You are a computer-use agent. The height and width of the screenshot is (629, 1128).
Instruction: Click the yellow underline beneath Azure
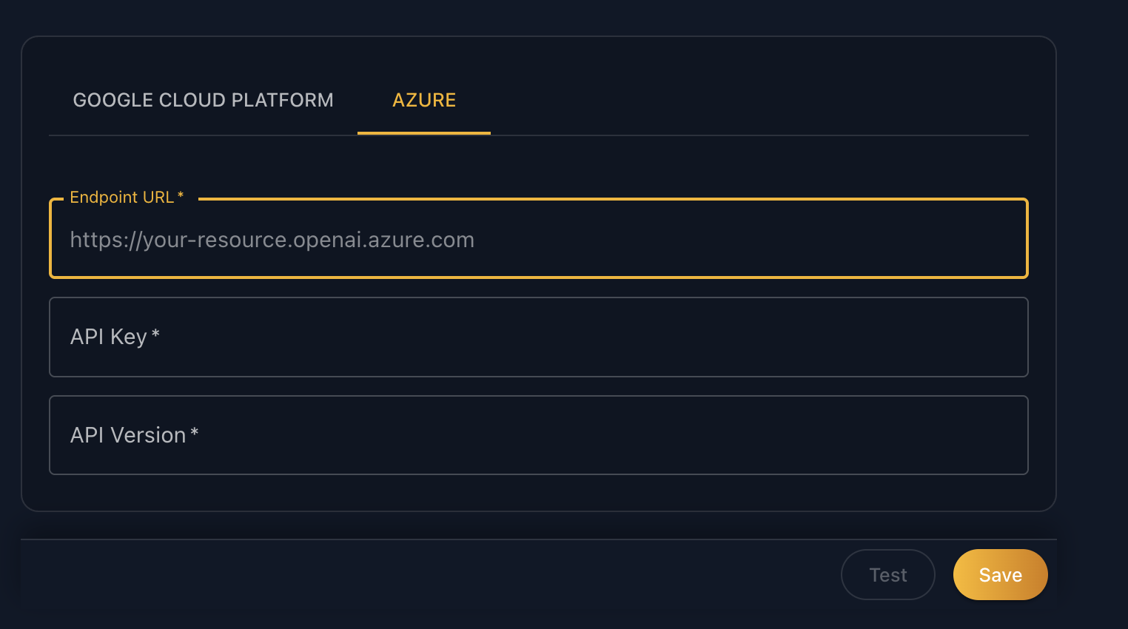424,133
